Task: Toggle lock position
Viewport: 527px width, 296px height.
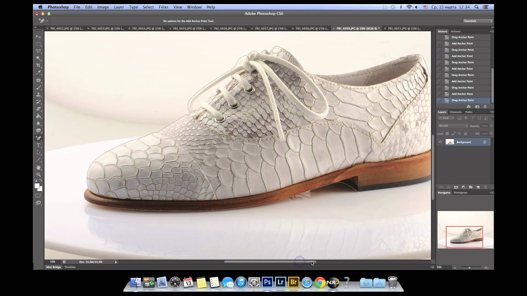Action: click(x=459, y=134)
